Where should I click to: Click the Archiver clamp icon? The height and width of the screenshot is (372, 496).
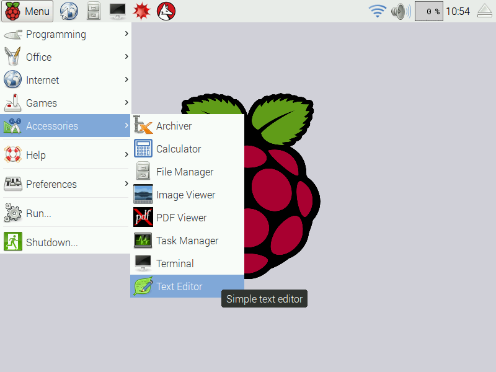tap(143, 125)
